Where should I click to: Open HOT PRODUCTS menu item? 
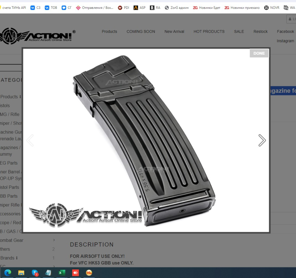pos(209,32)
